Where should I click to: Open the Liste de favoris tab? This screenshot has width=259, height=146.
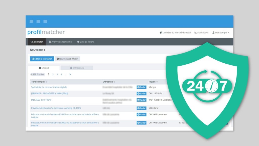click(x=86, y=42)
